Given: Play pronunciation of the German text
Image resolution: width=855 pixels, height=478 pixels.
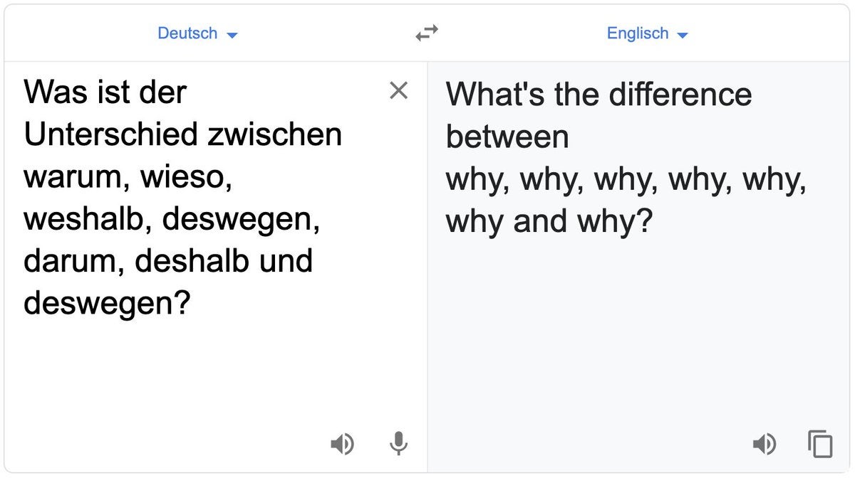Looking at the screenshot, I should pos(343,444).
